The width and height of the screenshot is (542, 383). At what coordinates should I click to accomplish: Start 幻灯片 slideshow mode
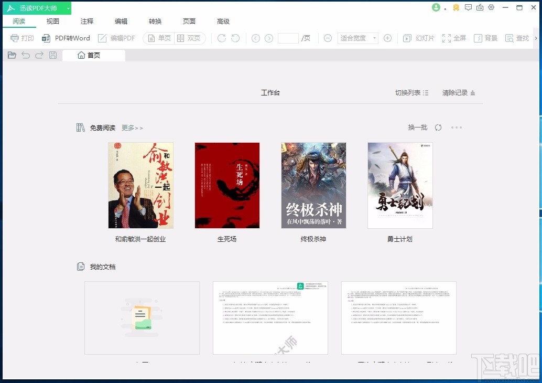pos(419,38)
